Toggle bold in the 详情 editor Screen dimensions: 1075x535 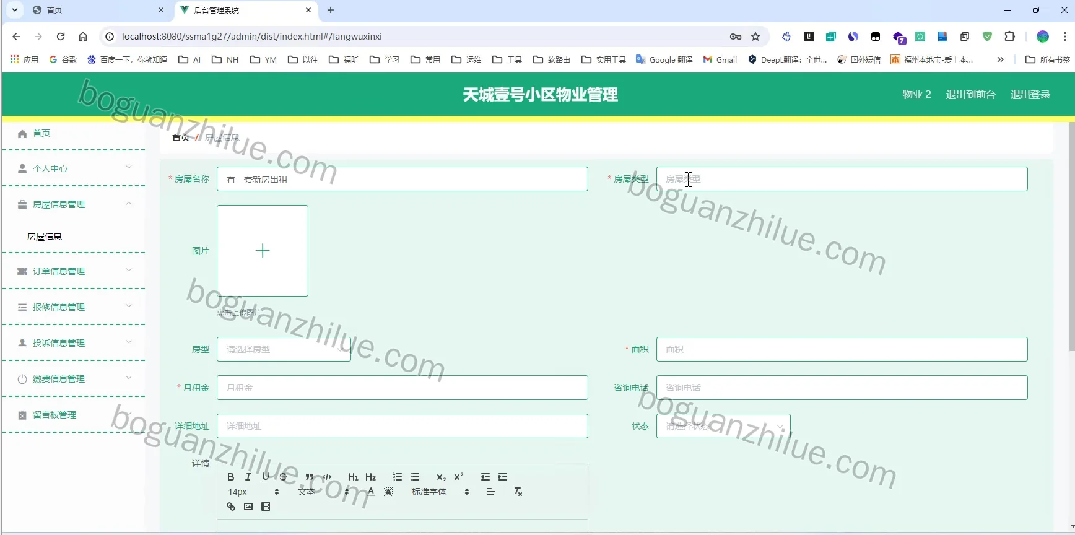(230, 477)
